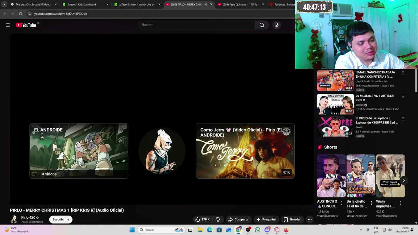Image resolution: width=418 pixels, height=235 pixels.
Task: Start voice search with microphone icon
Action: point(277,25)
